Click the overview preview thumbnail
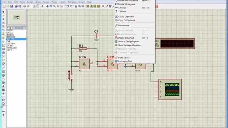Screen dimensions: 228x128 click(16, 17)
